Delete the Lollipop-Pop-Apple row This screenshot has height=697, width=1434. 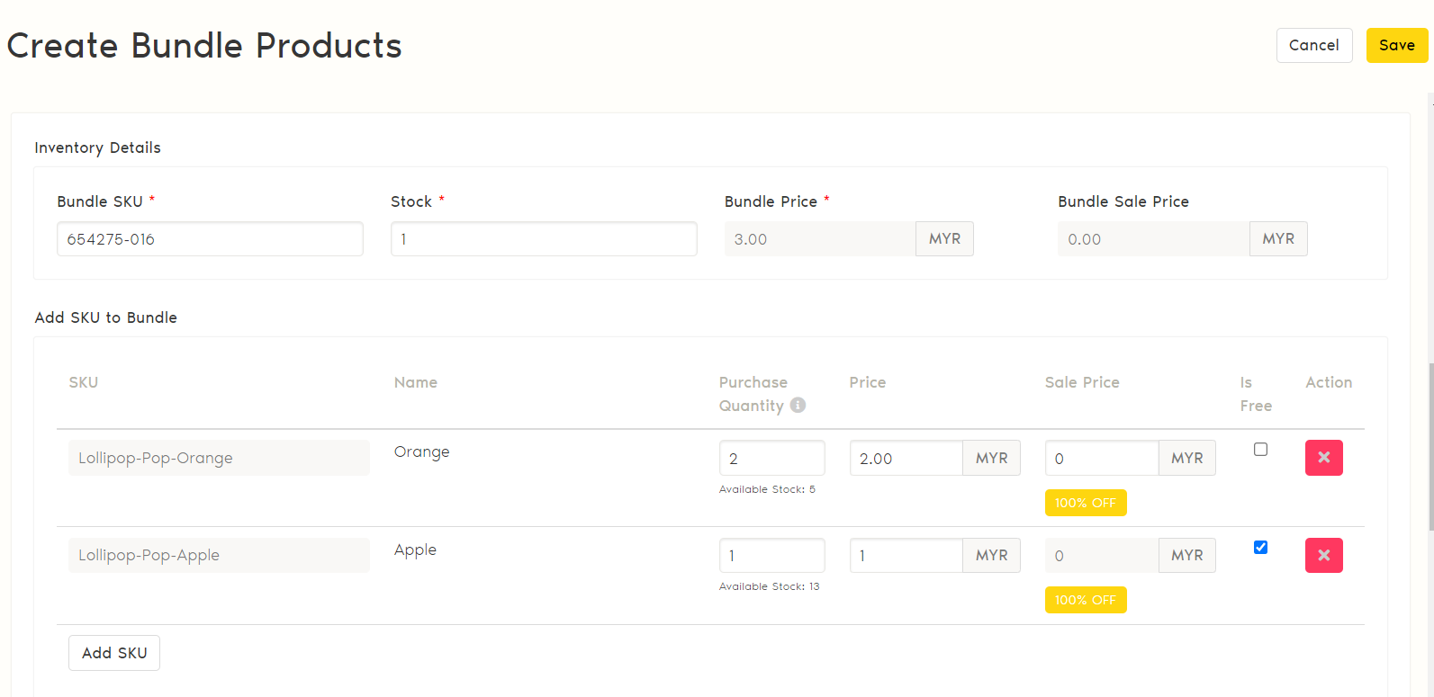(x=1323, y=556)
